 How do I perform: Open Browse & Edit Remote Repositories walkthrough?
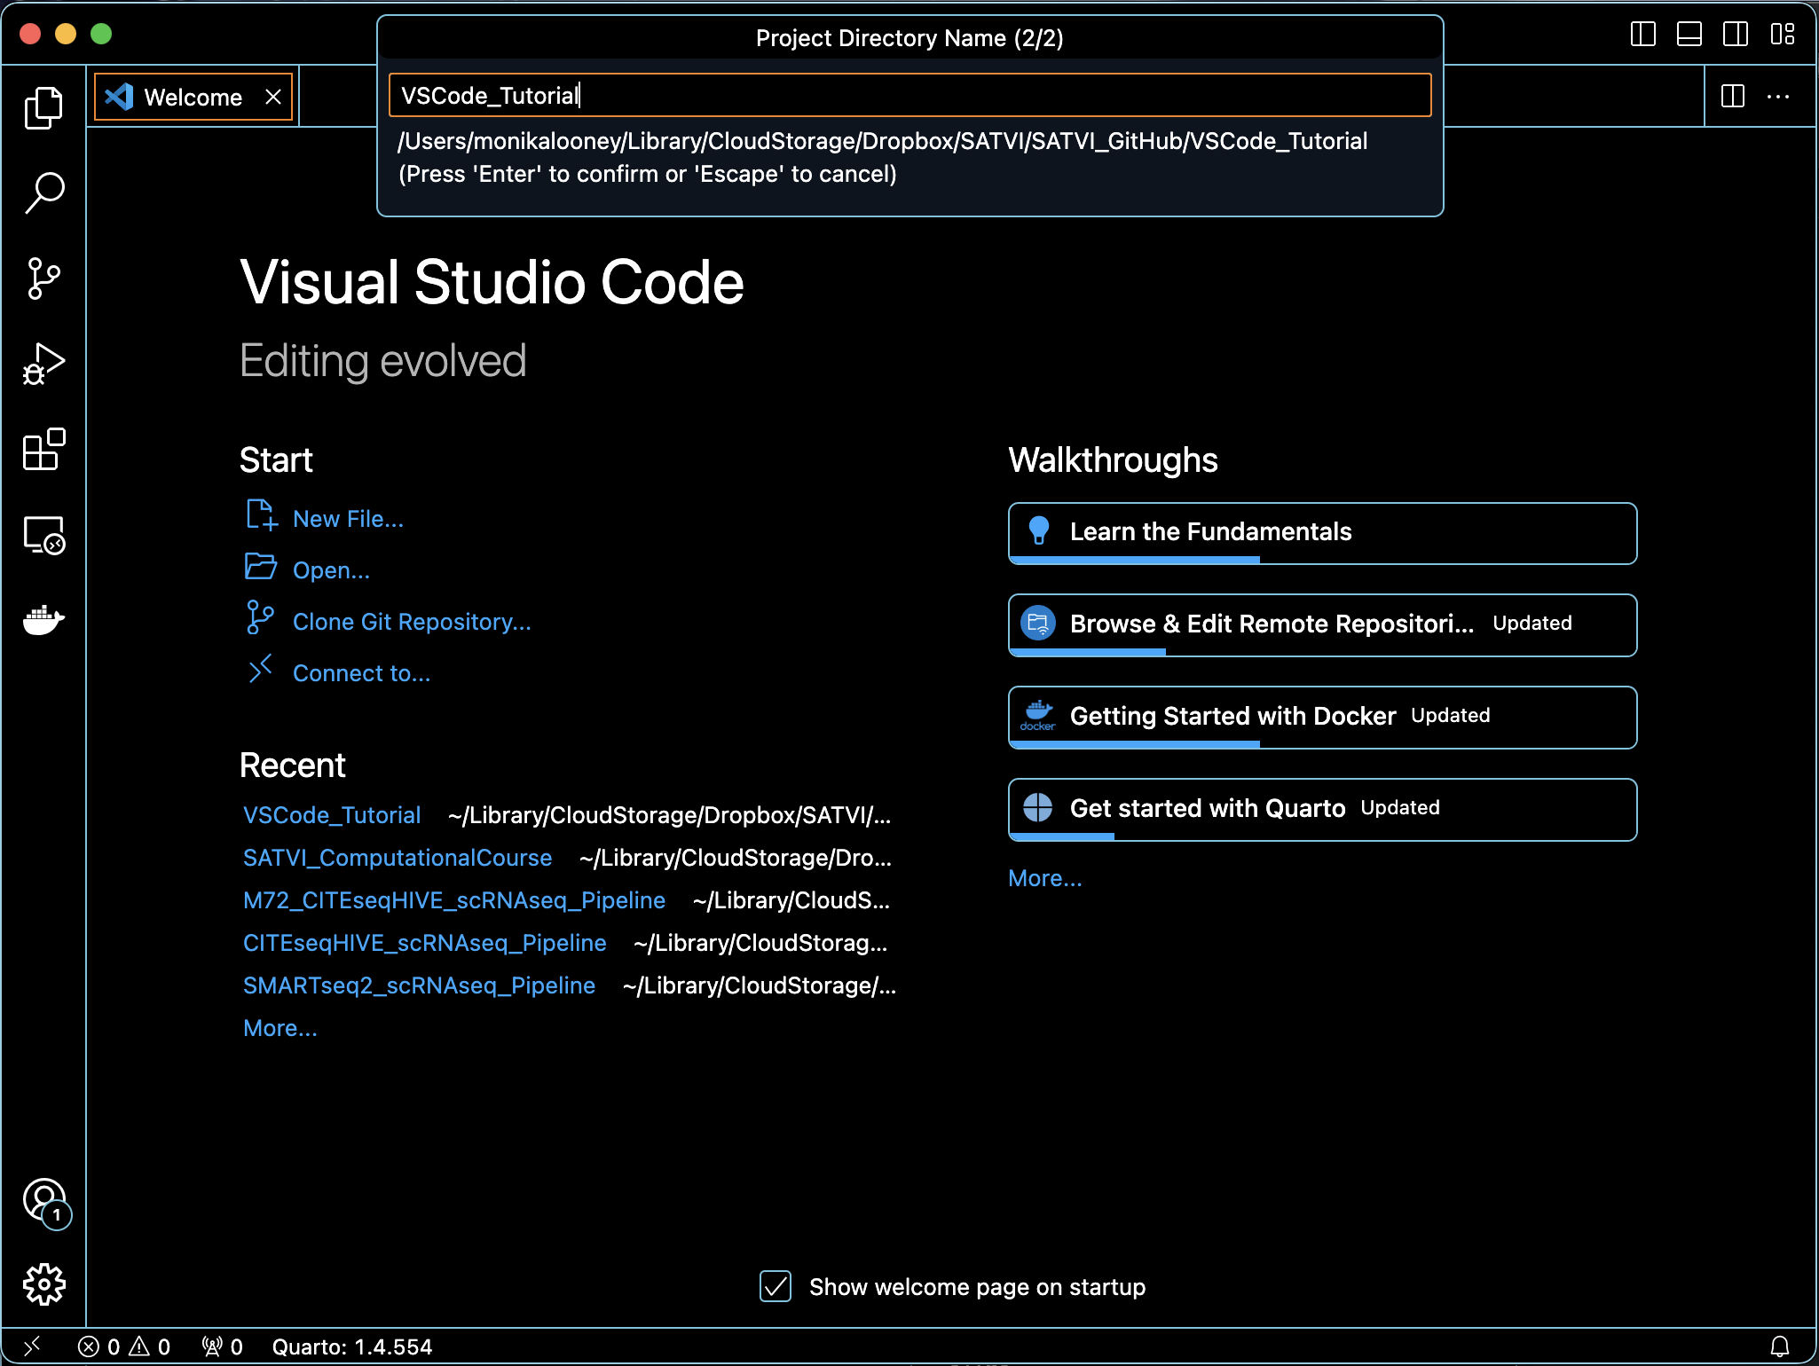pos(1322,625)
